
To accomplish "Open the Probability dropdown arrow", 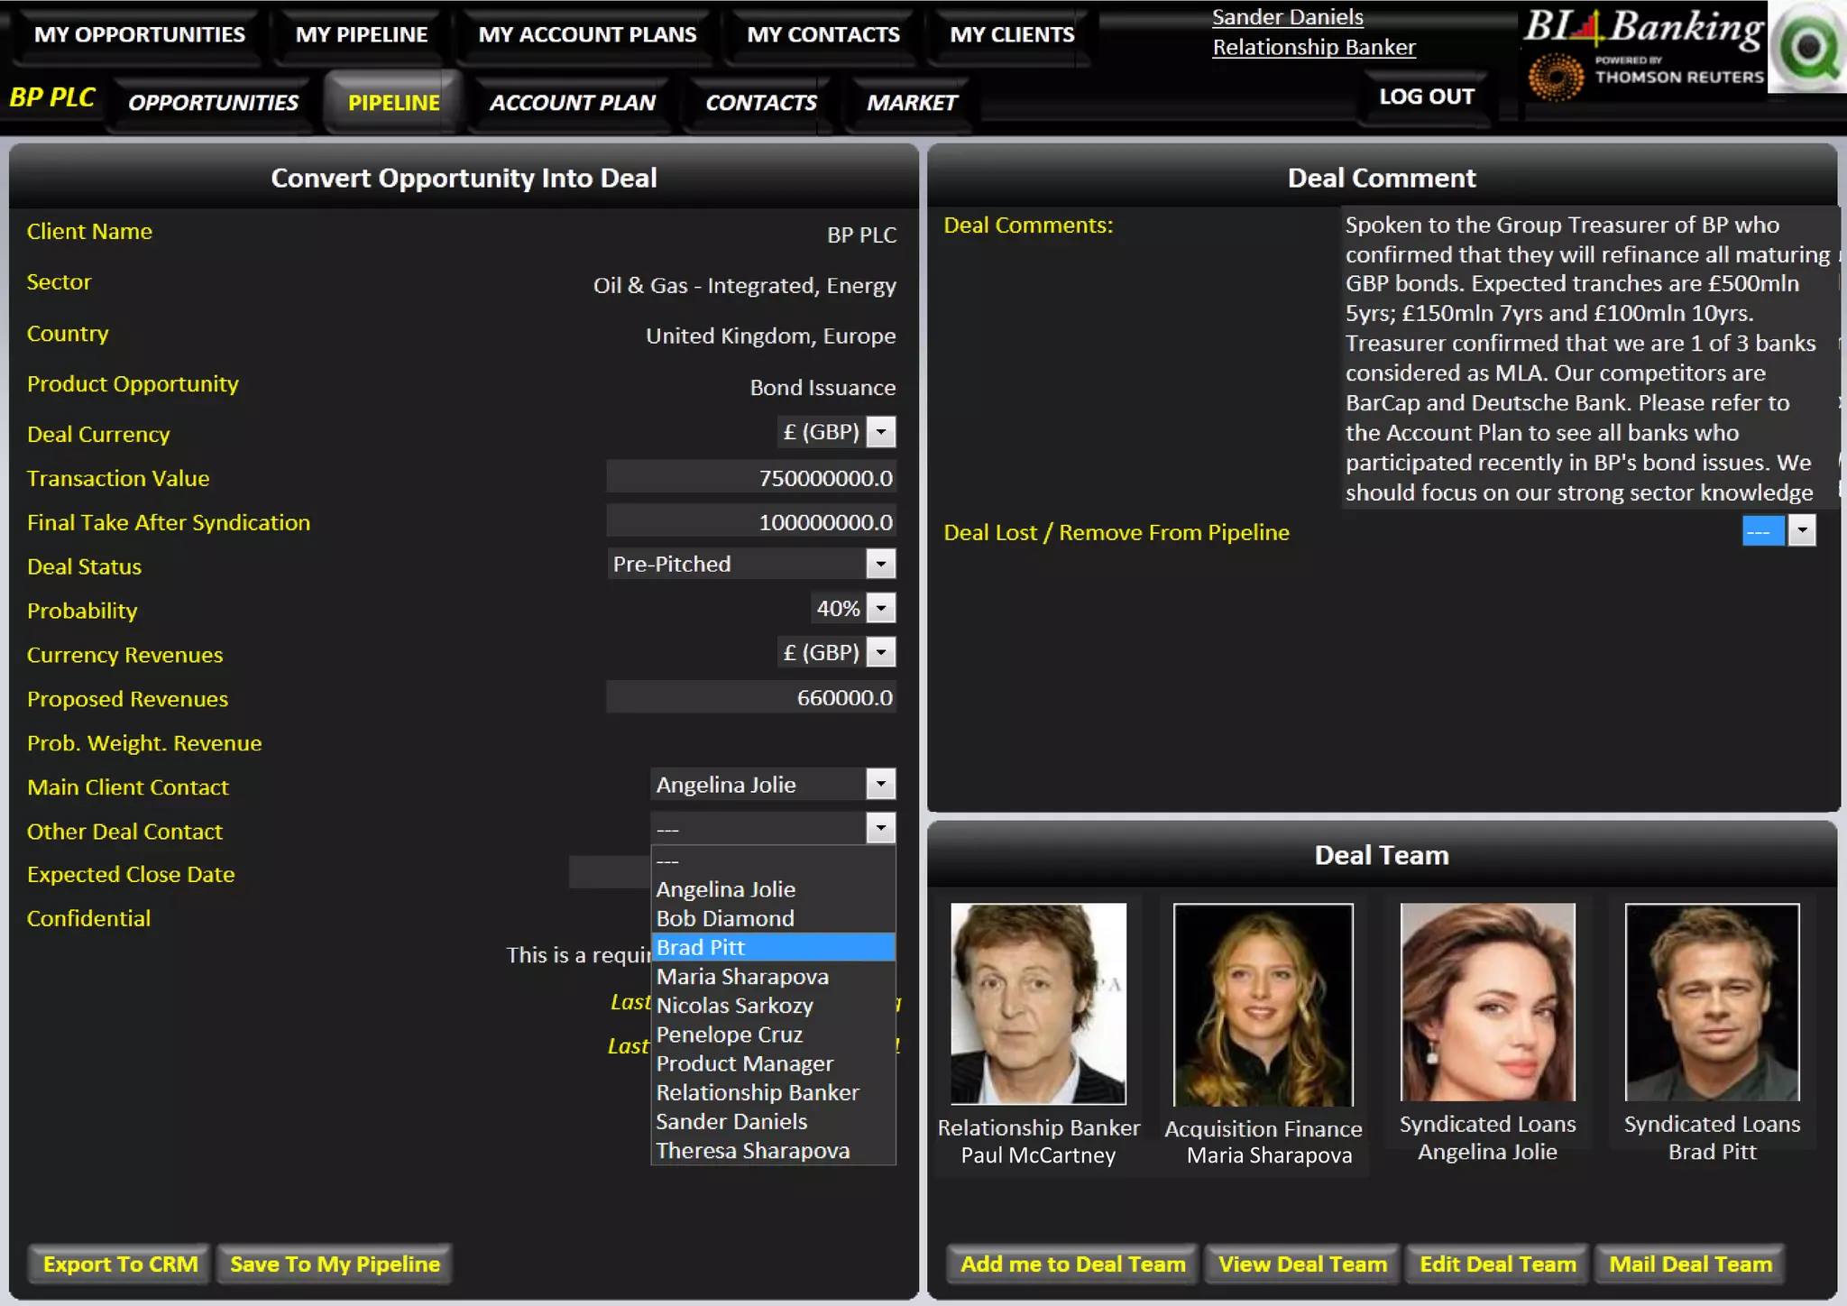I will pyautogui.click(x=881, y=609).
